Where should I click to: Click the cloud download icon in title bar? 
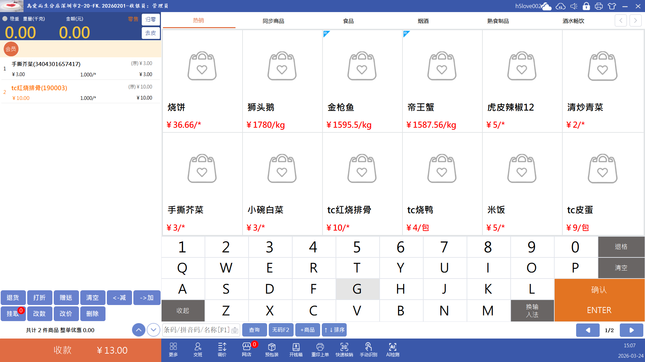click(560, 6)
